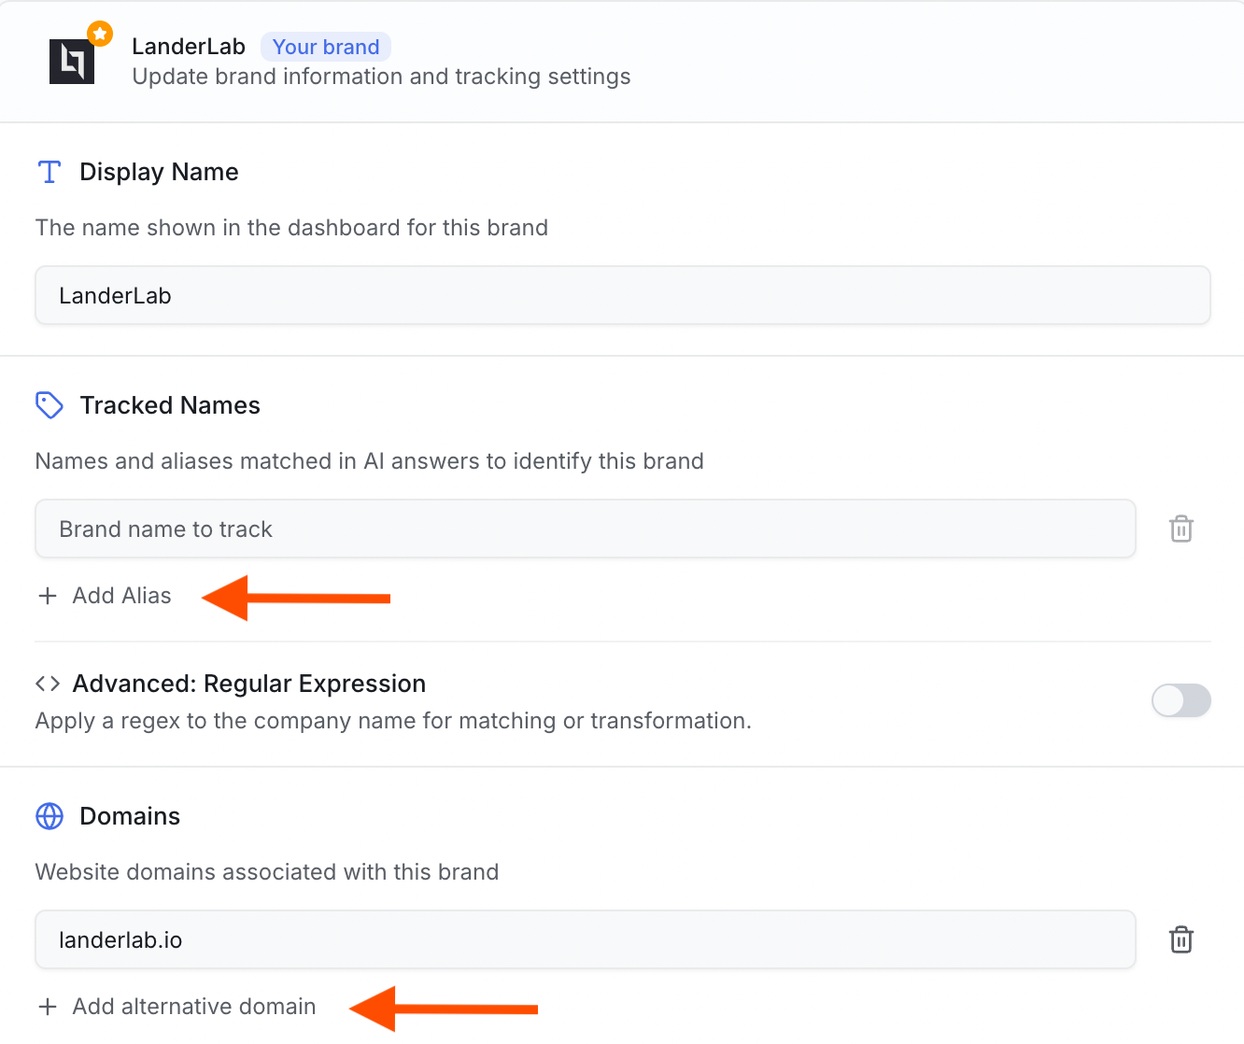Viewport: 1244px width, 1044px height.
Task: Click the Tracked Names tag icon
Action: tap(49, 405)
